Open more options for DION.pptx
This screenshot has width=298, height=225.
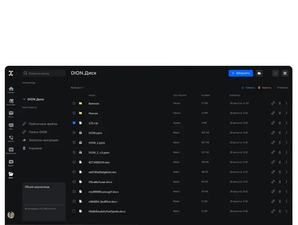[286, 133]
